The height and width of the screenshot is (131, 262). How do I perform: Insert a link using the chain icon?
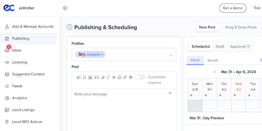click(x=125, y=77)
